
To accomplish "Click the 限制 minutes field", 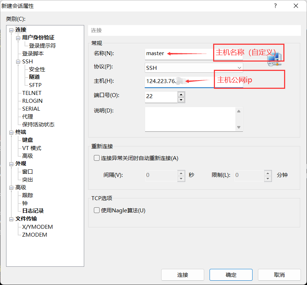I will coord(249,176).
